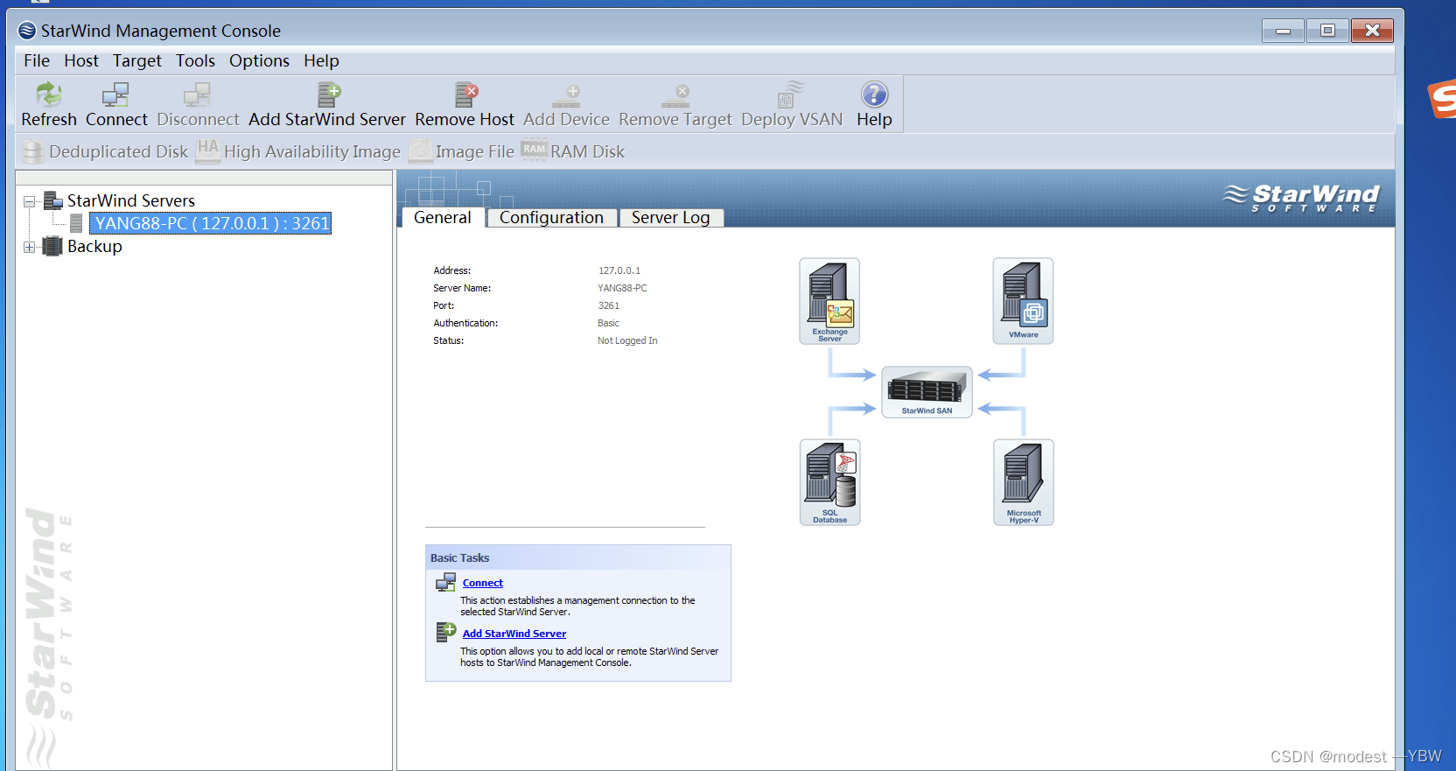Select the Deduplicated Disk icon

pos(33,151)
